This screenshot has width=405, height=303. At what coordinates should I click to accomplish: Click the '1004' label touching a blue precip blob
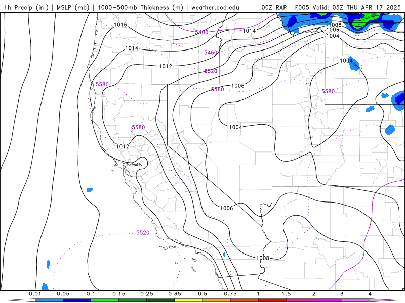pos(346,61)
